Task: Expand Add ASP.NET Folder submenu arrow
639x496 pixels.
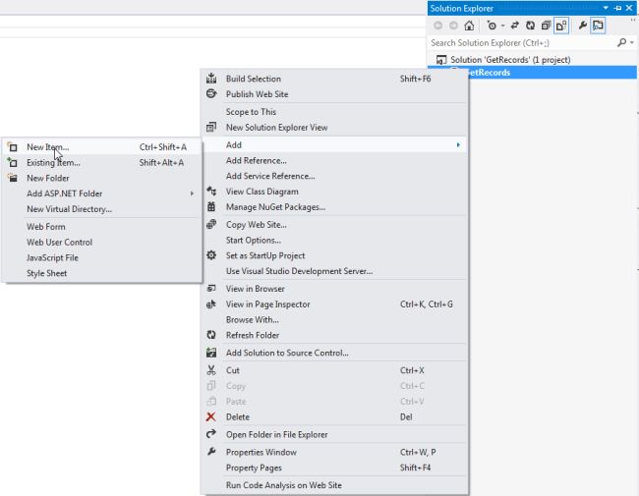Action: pyautogui.click(x=192, y=193)
